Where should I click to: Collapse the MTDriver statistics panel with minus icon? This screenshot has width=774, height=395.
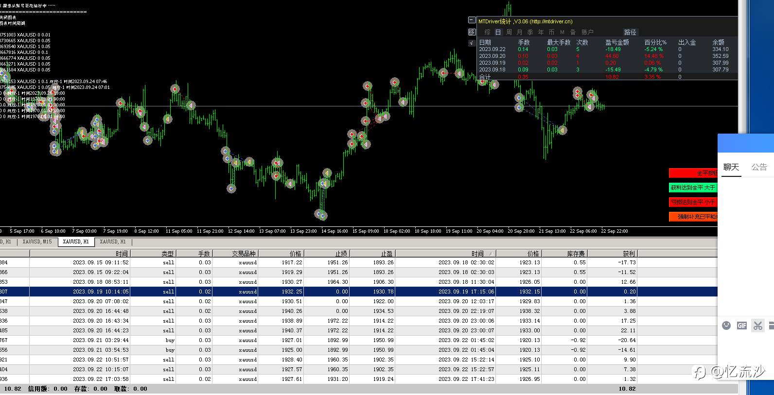click(x=472, y=20)
